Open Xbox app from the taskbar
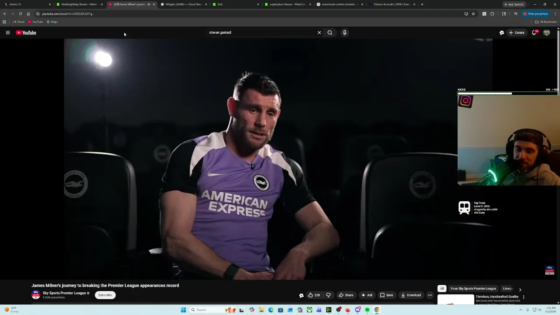Image resolution: width=560 pixels, height=315 pixels. [309, 310]
